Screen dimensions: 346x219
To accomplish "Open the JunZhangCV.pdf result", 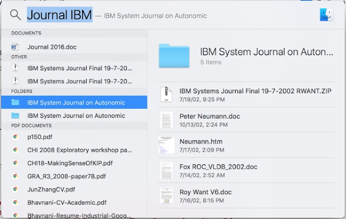I will pyautogui.click(x=74, y=189).
